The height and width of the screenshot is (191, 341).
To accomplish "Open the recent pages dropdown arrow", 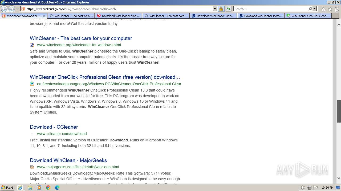I will pyautogui.click(x=17, y=9).
